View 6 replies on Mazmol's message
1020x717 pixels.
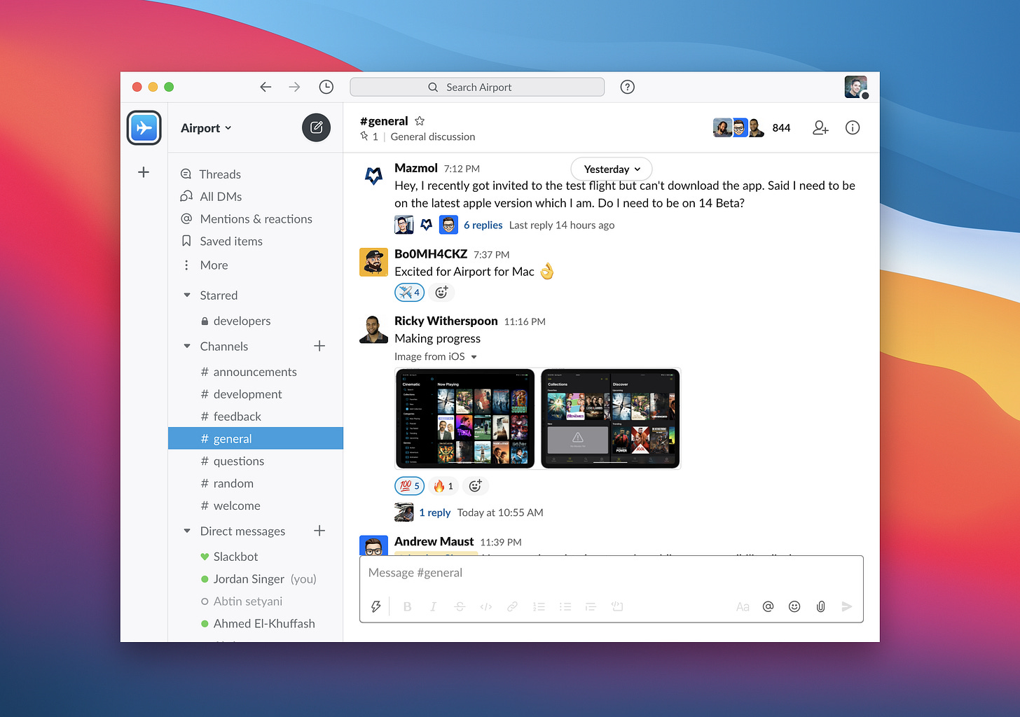483,225
